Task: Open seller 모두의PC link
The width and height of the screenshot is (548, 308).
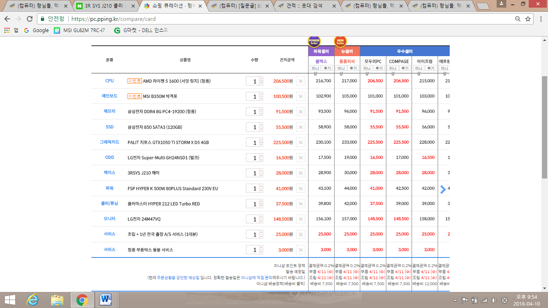Action: tap(373, 61)
